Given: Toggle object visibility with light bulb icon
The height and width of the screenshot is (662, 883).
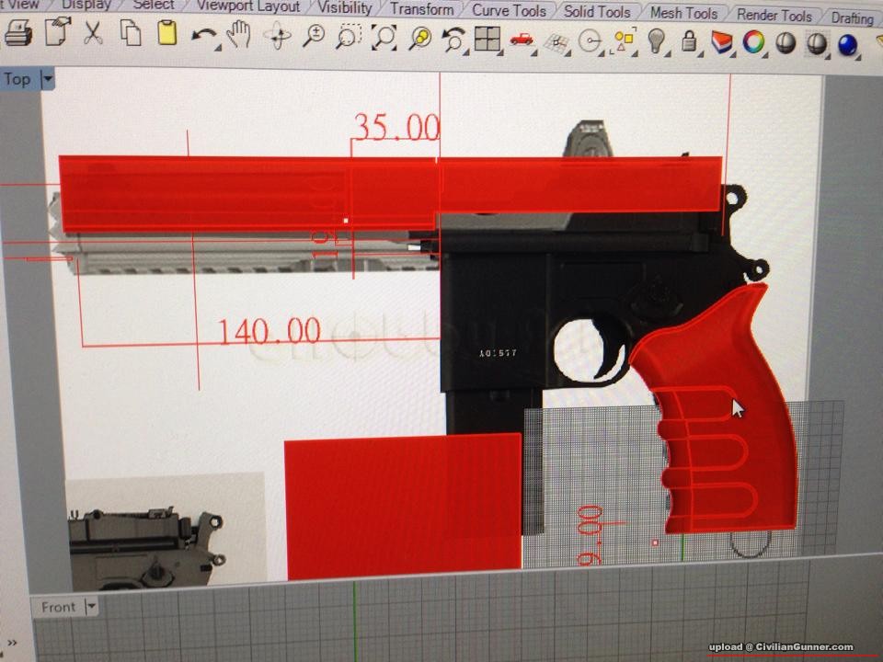Looking at the screenshot, I should (x=656, y=40).
